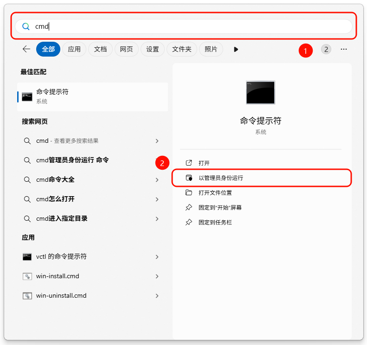The image size is (367, 345).
Task: Click pin icon for 固定到任务栏
Action: tap(189, 222)
